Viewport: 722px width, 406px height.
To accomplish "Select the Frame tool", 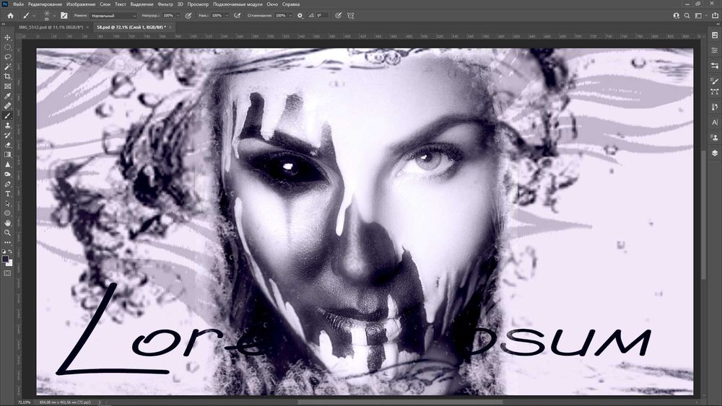I will (x=7, y=86).
